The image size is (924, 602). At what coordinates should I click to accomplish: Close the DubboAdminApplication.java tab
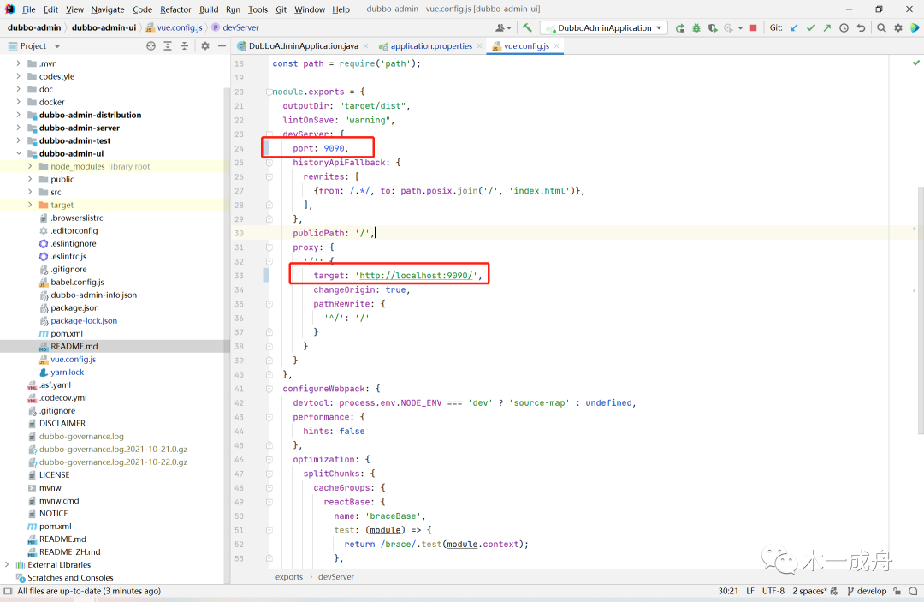pyautogui.click(x=366, y=46)
